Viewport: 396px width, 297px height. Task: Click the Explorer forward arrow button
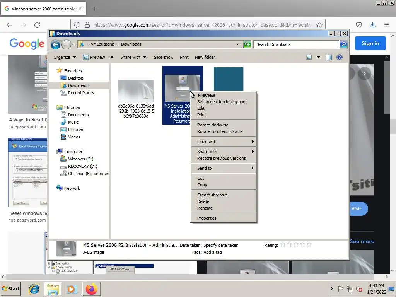coord(66,45)
